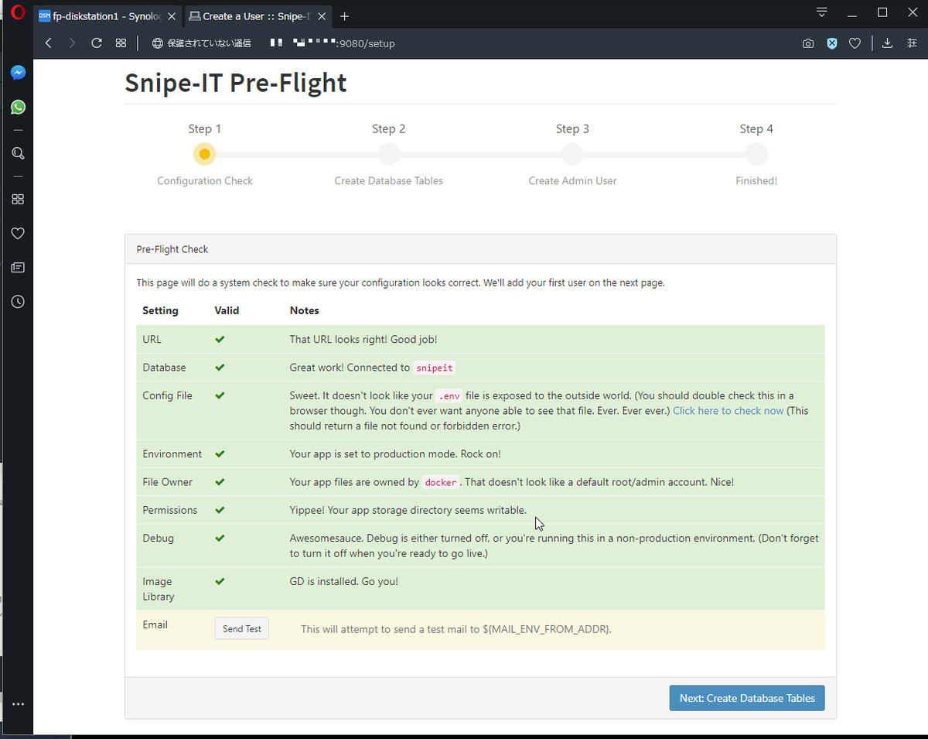Click Step 3 Create Admin User marker

click(x=572, y=154)
